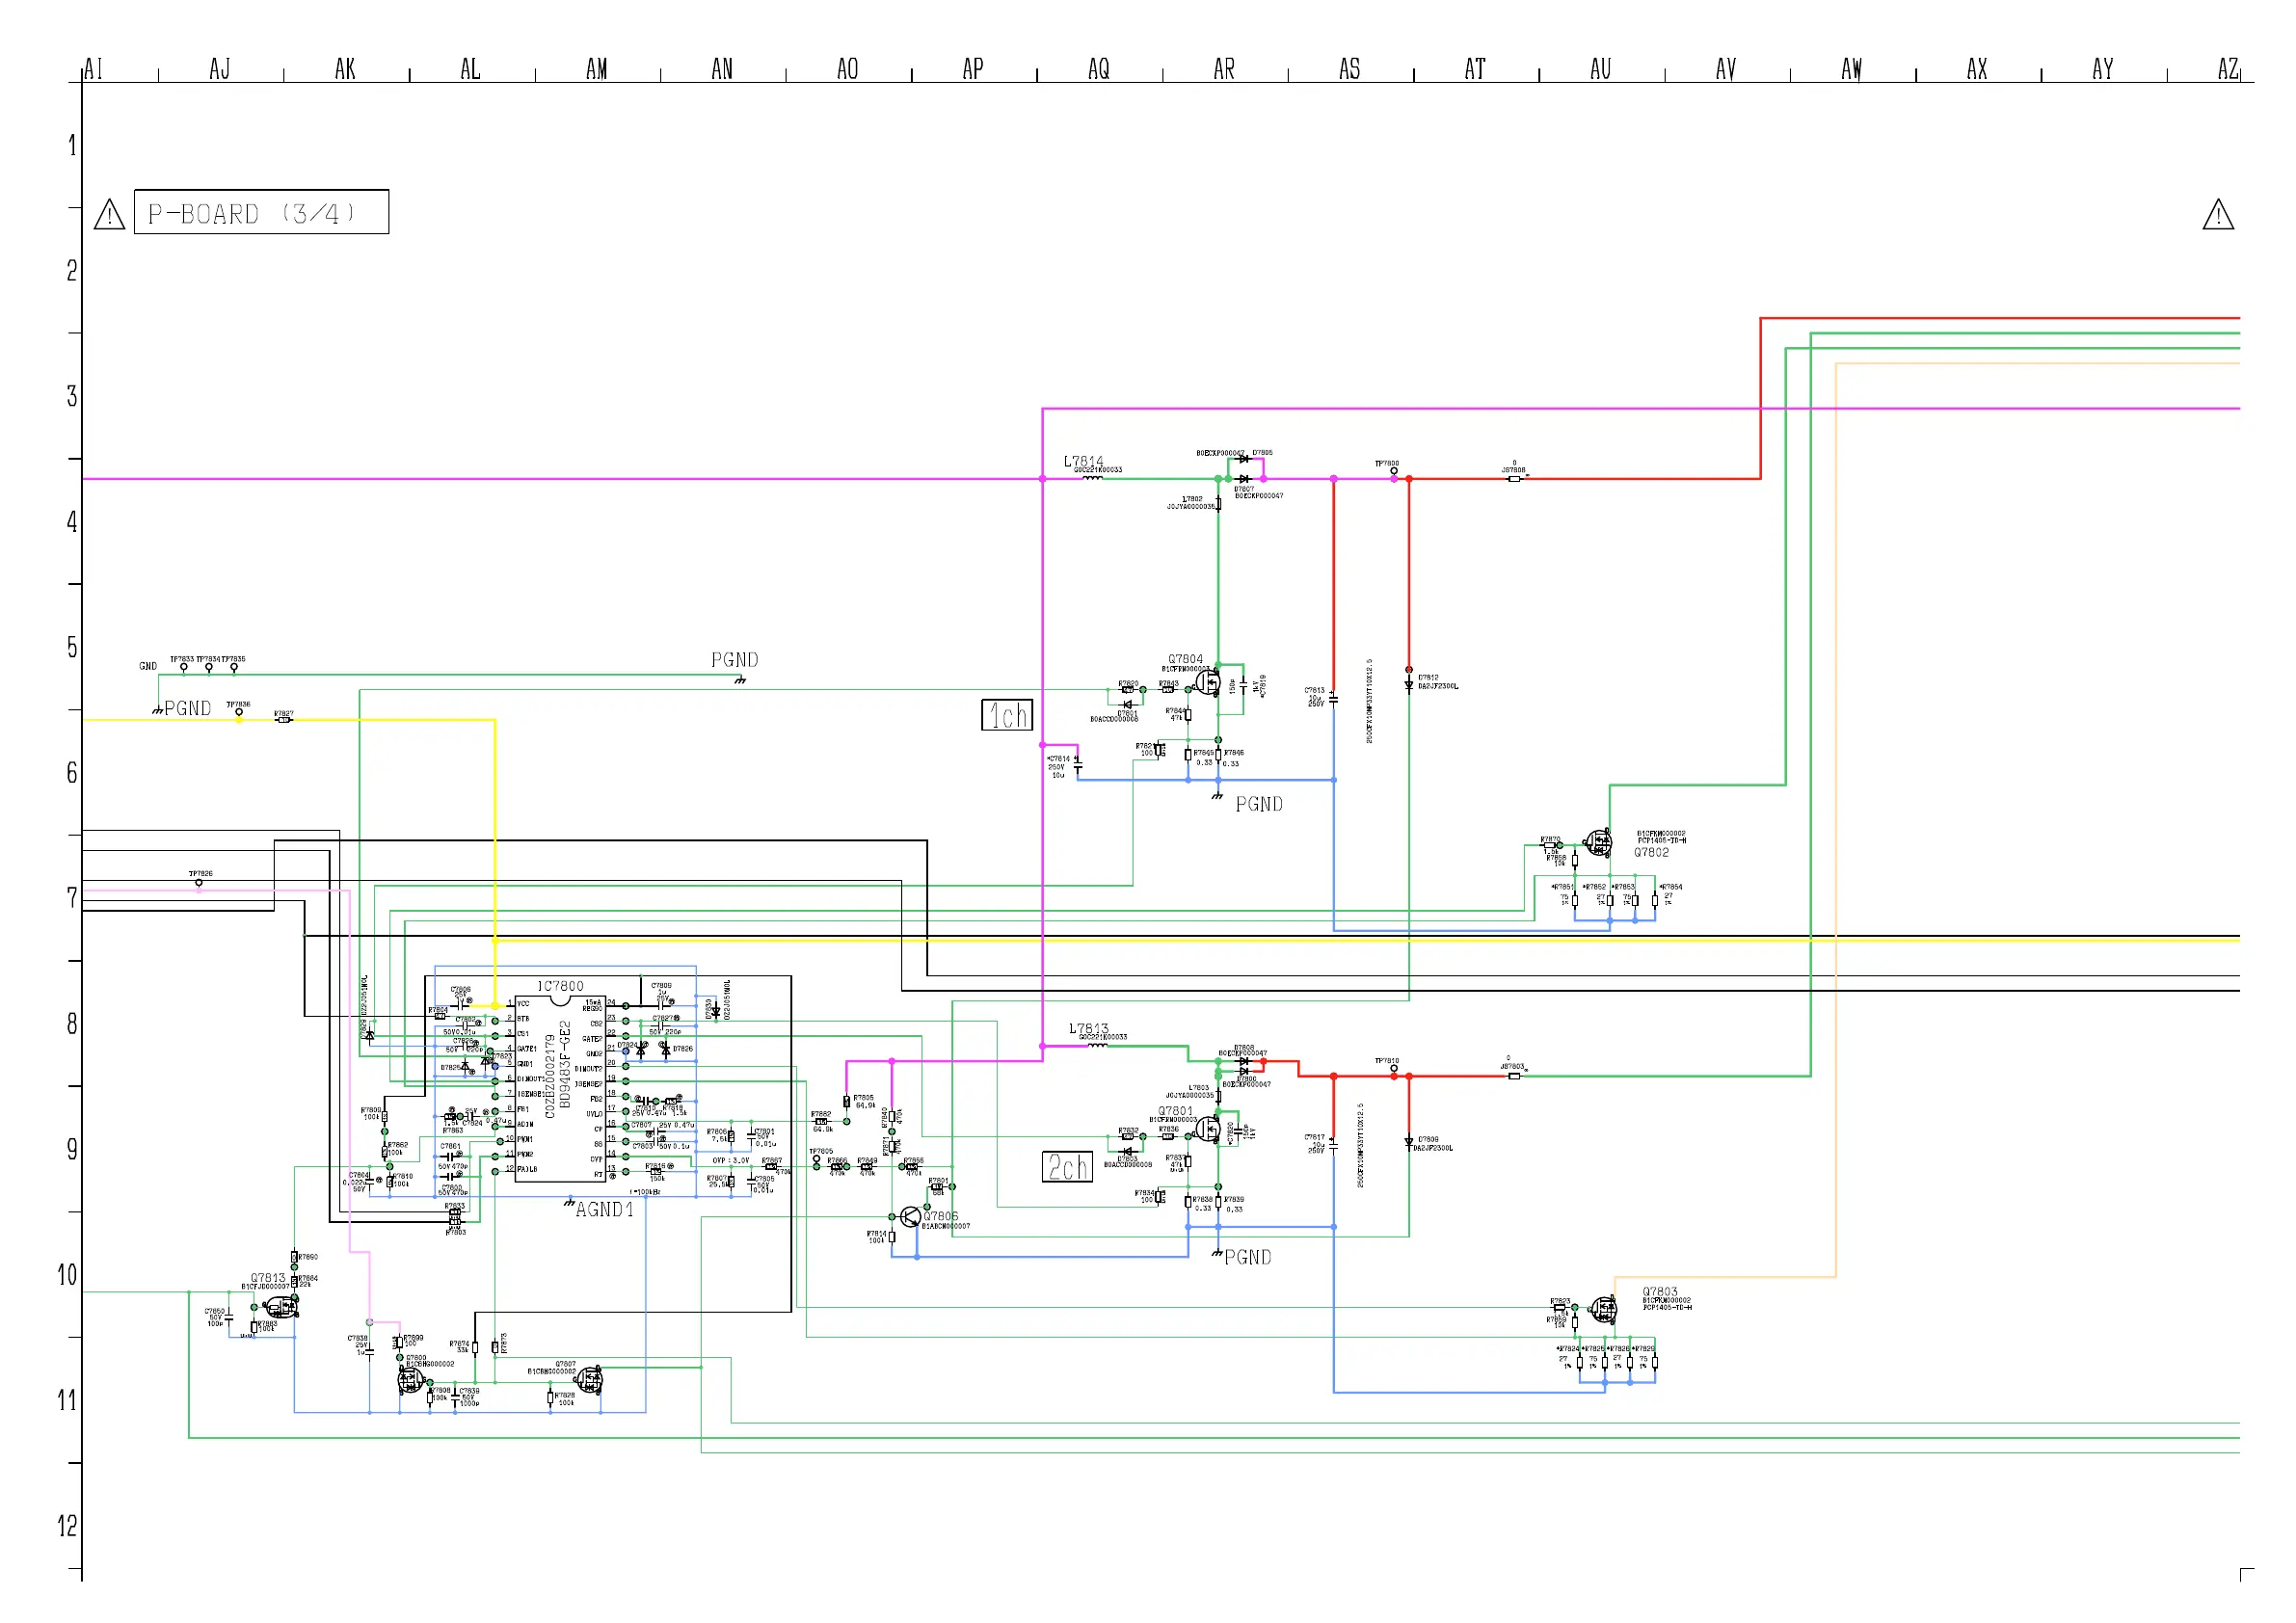Click the Q7802 MOSFET symbol
The width and height of the screenshot is (2296, 1623).
1598,843
